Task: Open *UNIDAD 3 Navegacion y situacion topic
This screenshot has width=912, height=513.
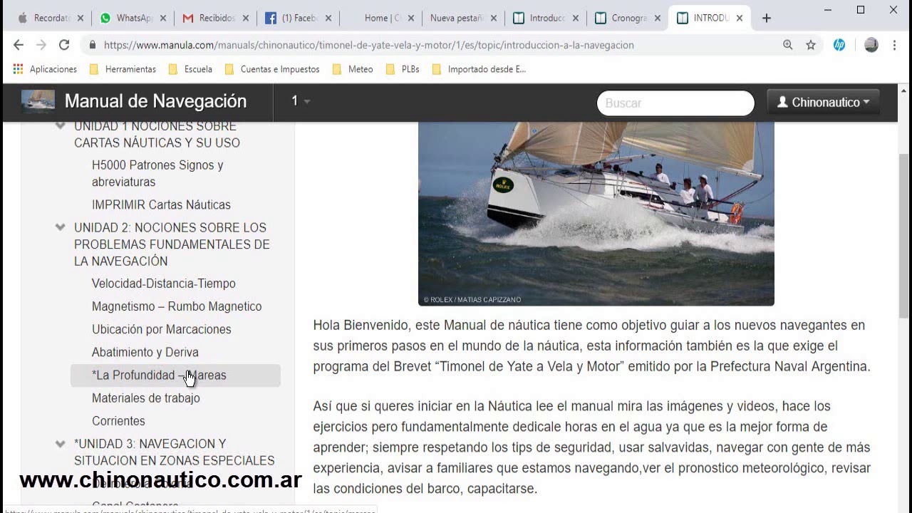Action: click(x=175, y=452)
